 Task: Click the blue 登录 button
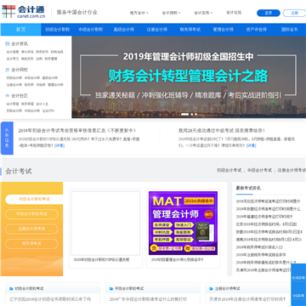[269, 13]
